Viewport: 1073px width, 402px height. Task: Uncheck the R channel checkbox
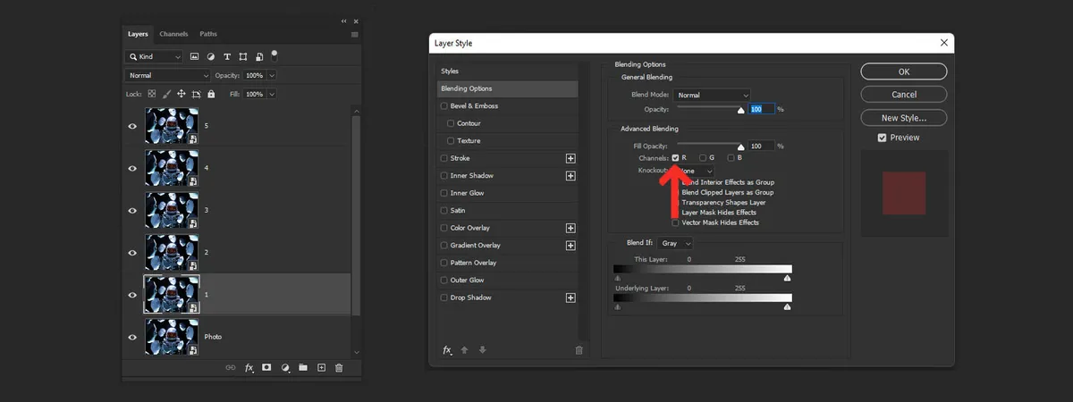(675, 157)
